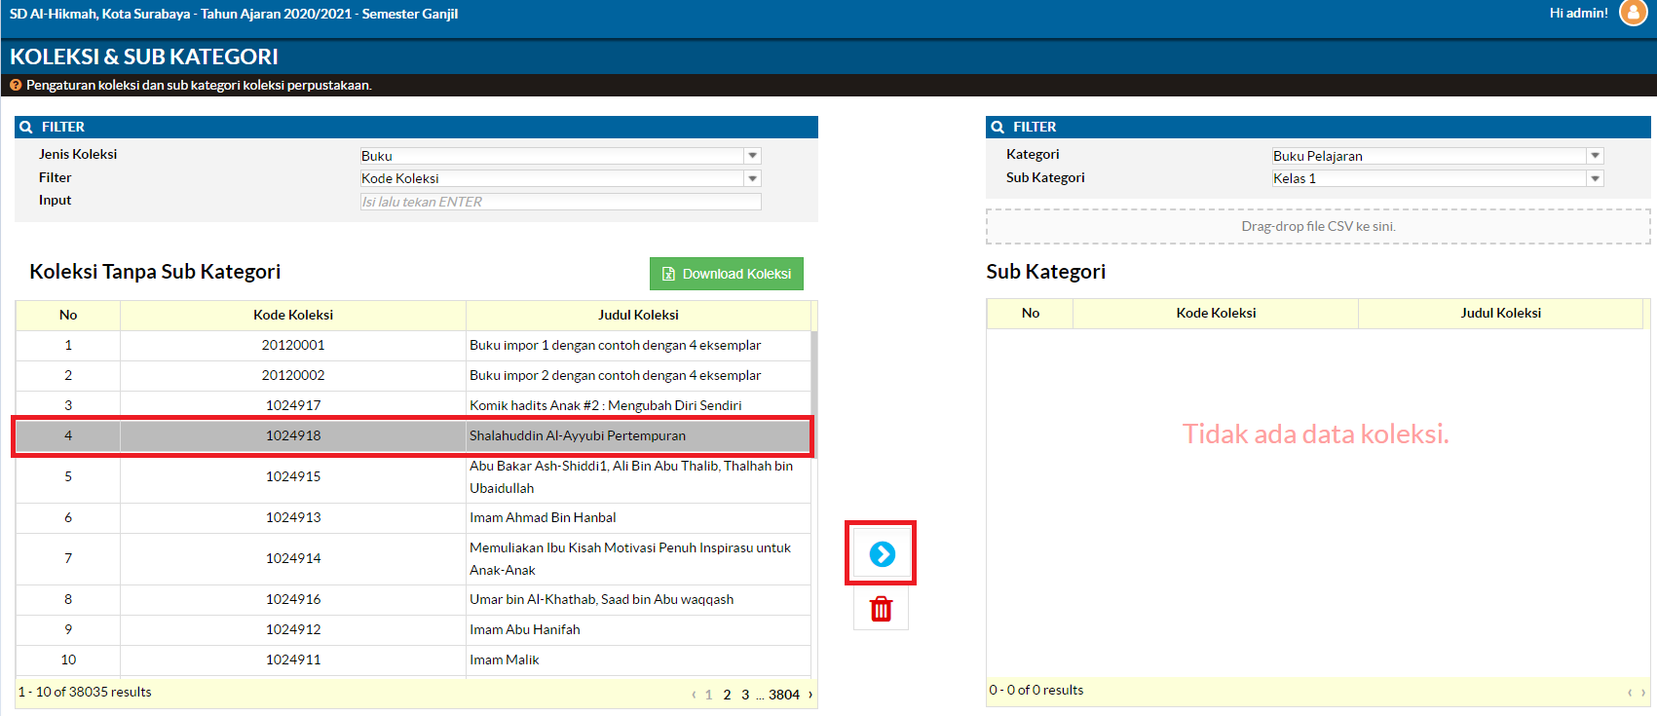Click Judul Koleksi header in left table

pyautogui.click(x=638, y=315)
